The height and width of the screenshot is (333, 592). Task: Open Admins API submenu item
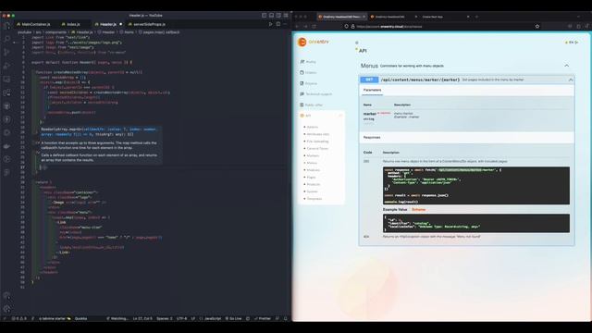pyautogui.click(x=313, y=128)
